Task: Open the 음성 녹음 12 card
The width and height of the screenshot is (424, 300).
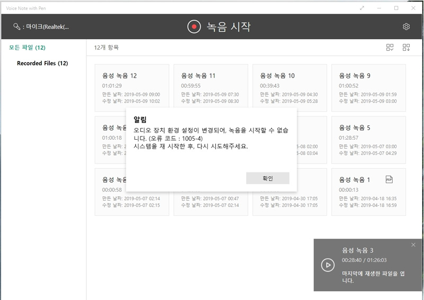Action: (x=132, y=88)
